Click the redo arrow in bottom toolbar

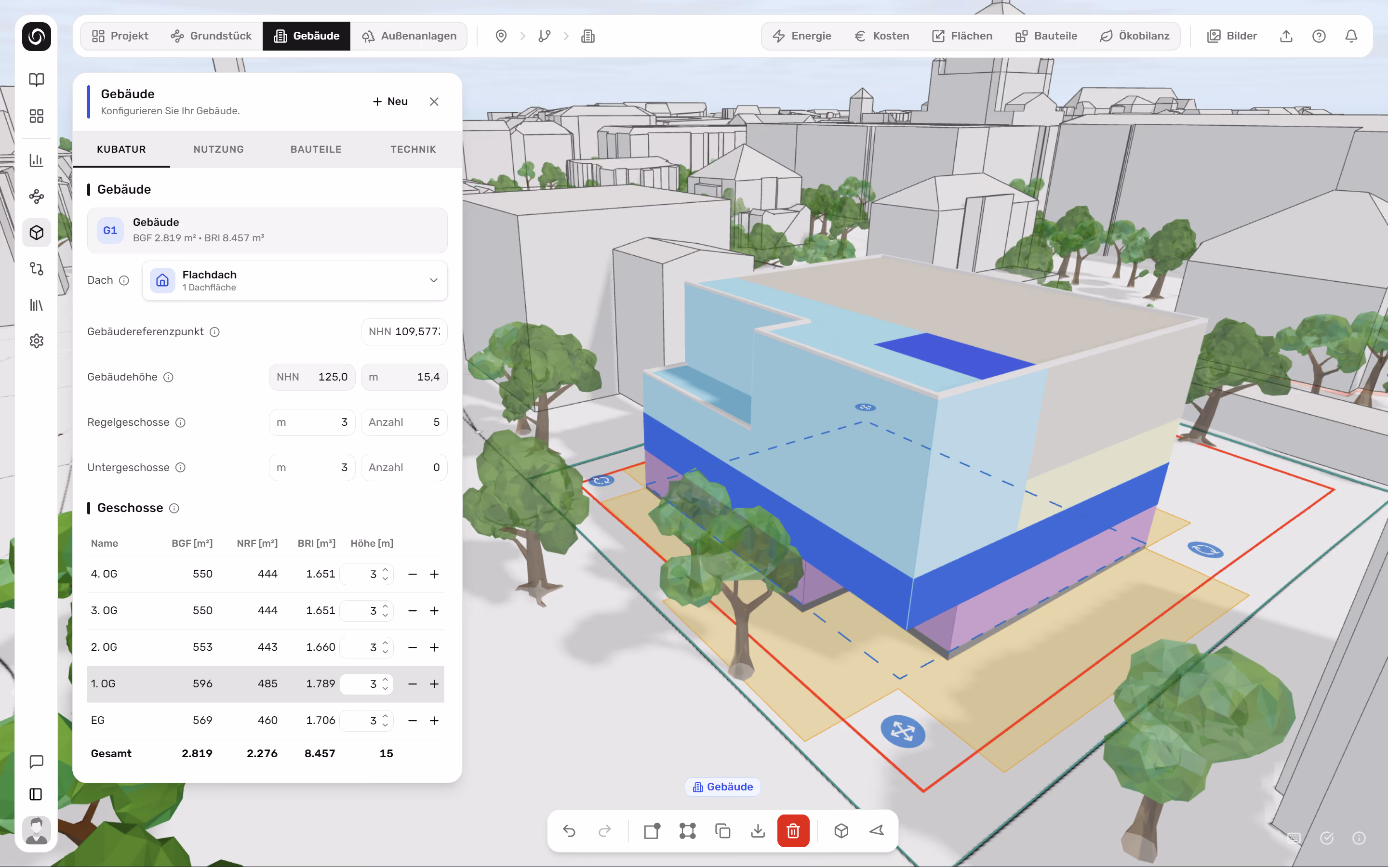click(x=604, y=830)
